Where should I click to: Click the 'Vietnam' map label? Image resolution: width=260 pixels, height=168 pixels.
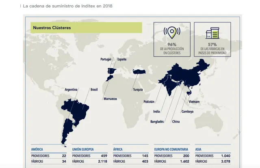tap(194, 102)
